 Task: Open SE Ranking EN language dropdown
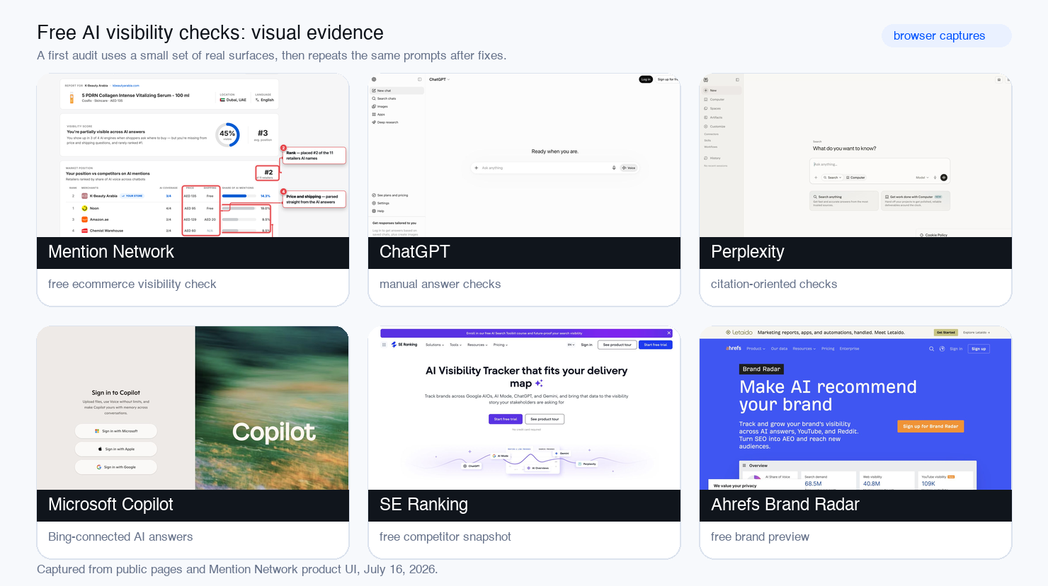click(x=571, y=345)
